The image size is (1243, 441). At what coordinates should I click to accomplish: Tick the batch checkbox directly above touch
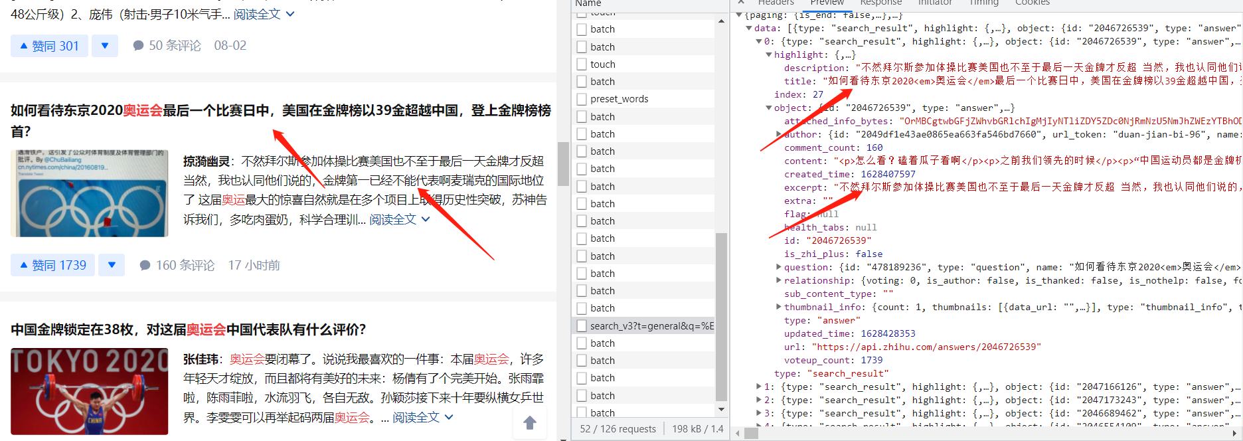[x=582, y=47]
